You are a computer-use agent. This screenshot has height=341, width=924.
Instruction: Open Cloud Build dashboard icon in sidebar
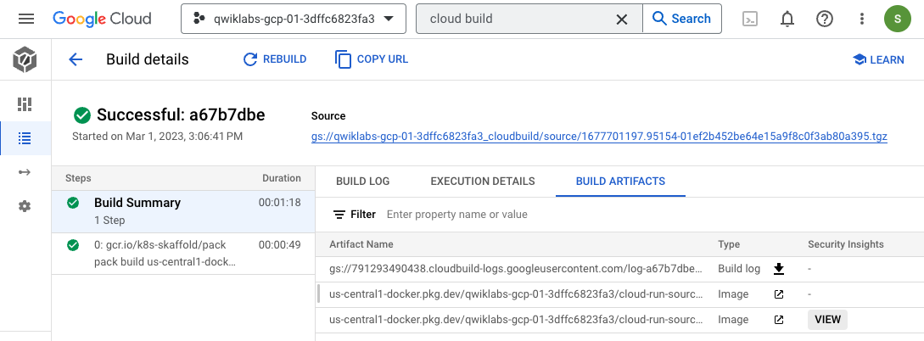[25, 104]
